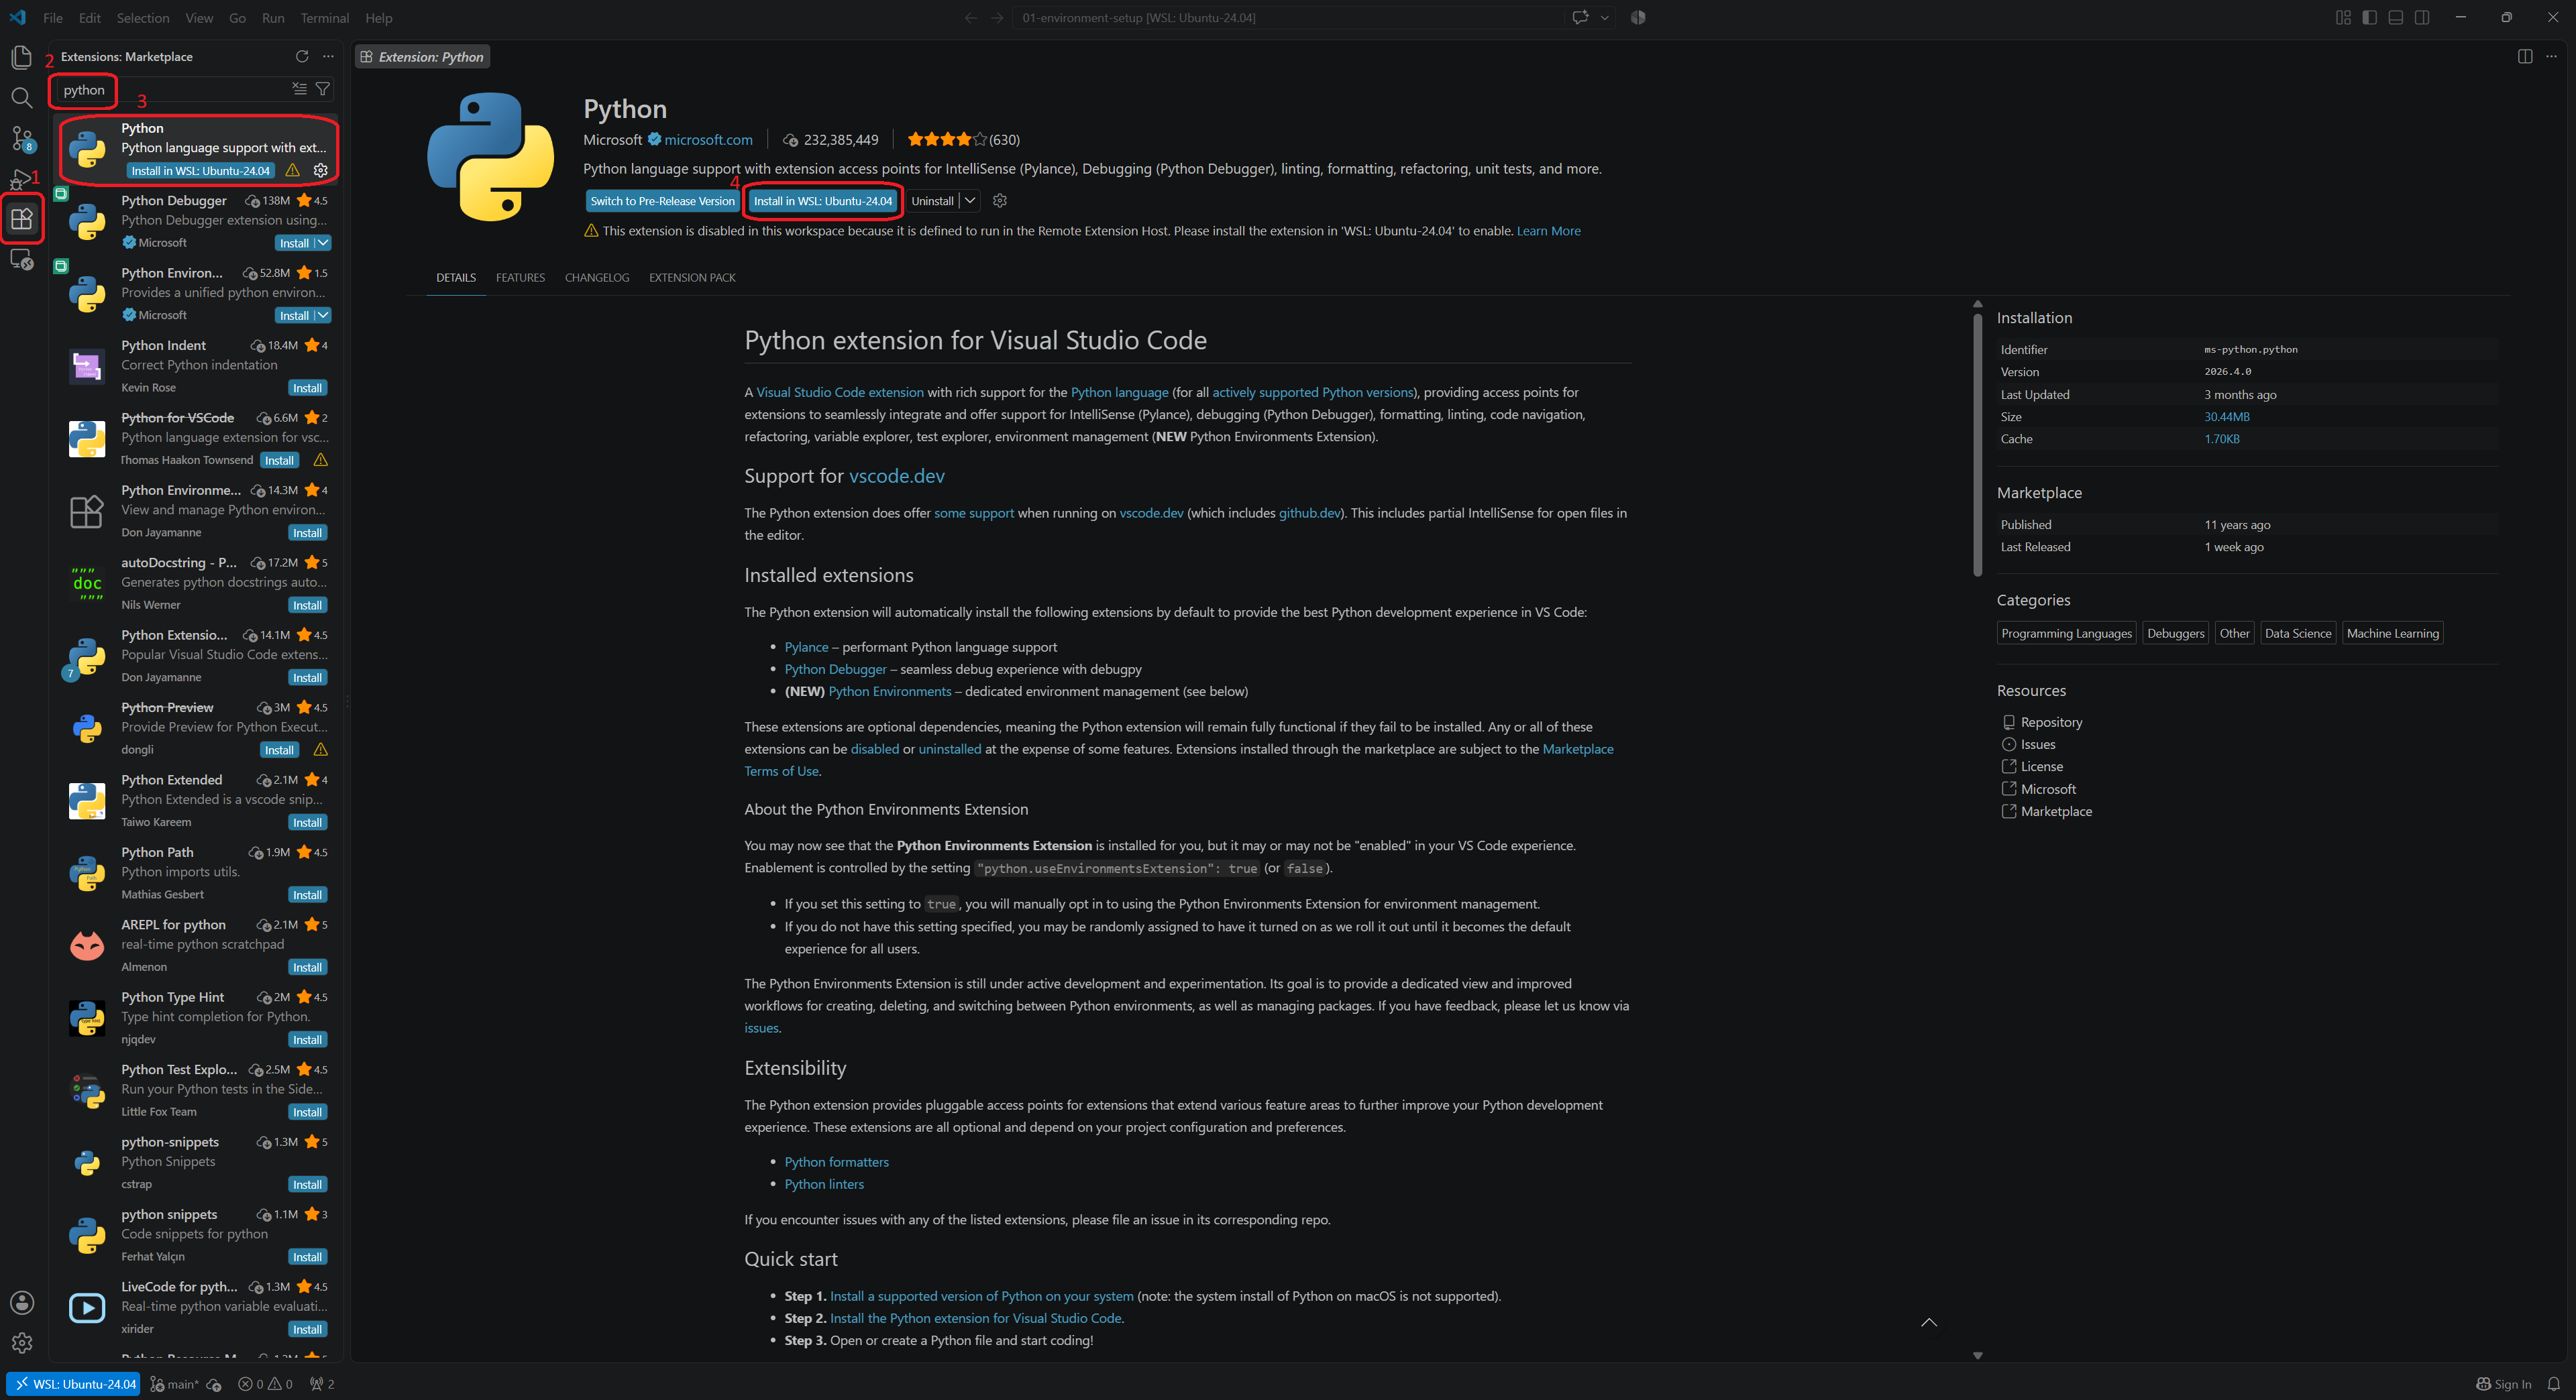Viewport: 2576px width, 1400px height.
Task: Click Sign In in status bar
Action: point(2503,1385)
